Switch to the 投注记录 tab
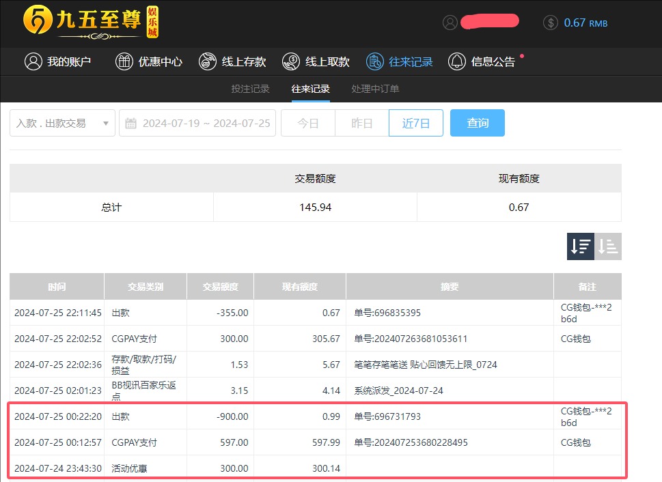Screen dimensions: 662x482 tap(250, 89)
